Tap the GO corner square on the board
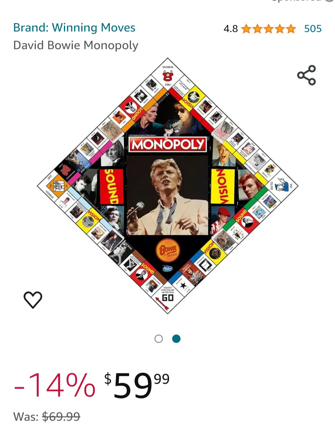Screen dimensions: 335x432 (x=167, y=298)
